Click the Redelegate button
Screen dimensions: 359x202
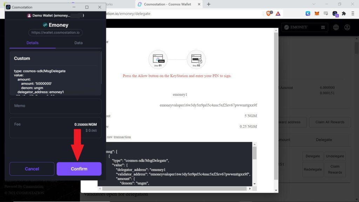313,169
